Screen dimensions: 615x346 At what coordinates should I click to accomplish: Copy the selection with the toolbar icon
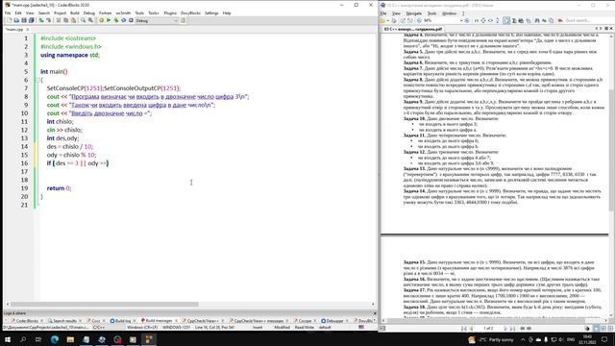(x=66, y=20)
